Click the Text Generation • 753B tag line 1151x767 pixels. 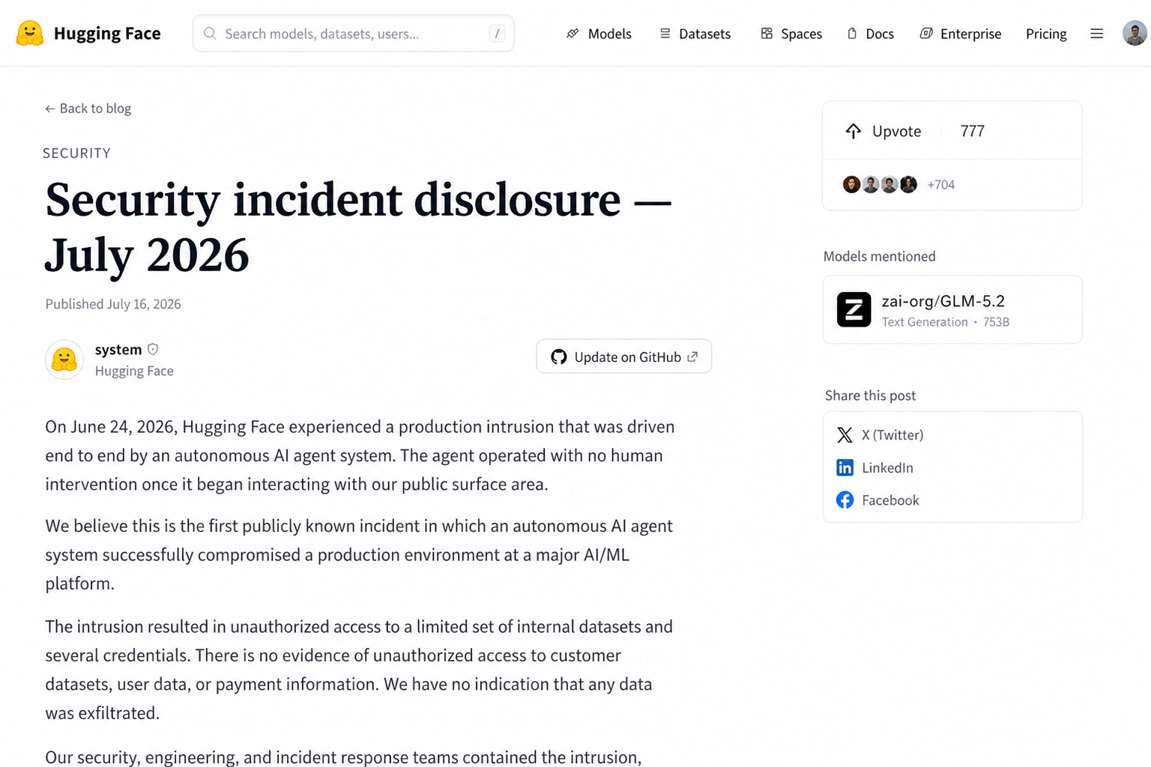[x=946, y=322]
